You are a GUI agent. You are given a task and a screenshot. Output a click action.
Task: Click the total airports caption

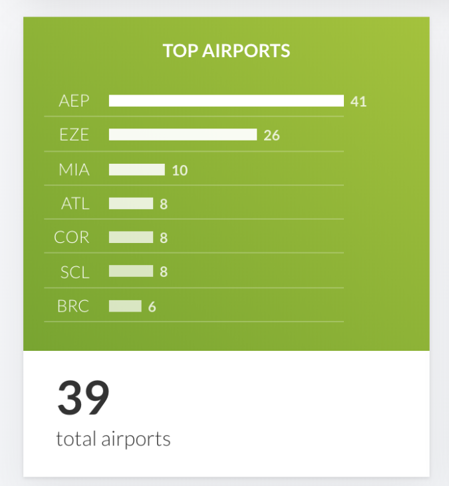click(x=113, y=439)
